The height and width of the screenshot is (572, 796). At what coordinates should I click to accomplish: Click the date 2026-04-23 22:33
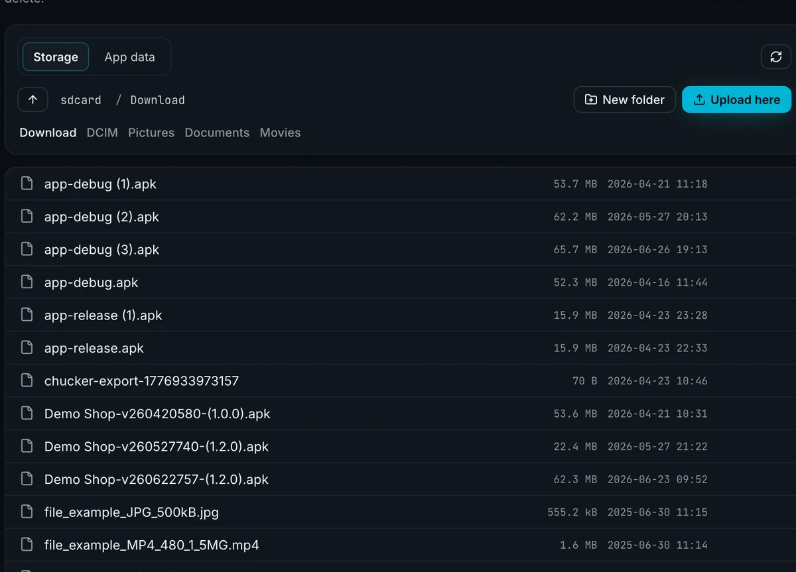tap(657, 348)
